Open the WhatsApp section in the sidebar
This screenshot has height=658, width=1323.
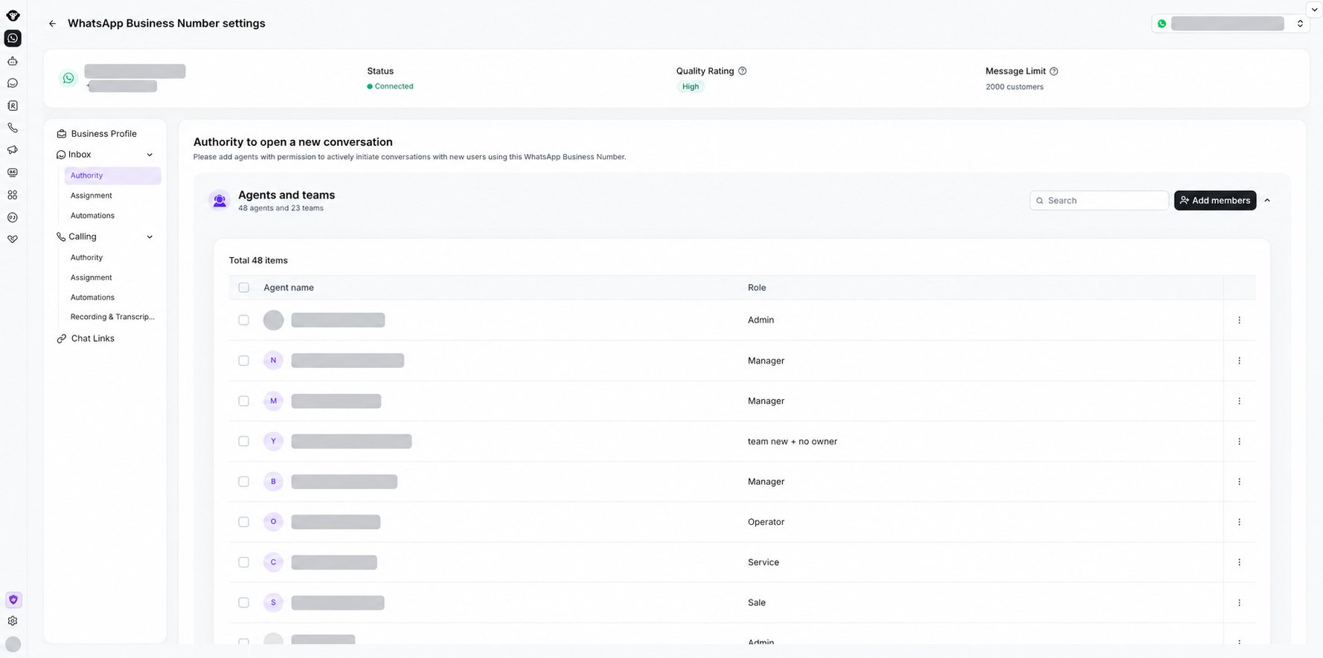pos(13,38)
